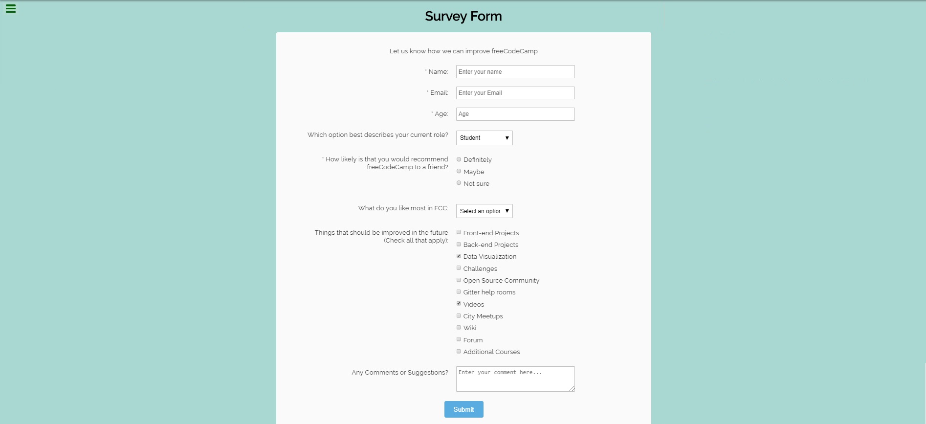
Task: Check the Open Source Community box
Action: (459, 280)
